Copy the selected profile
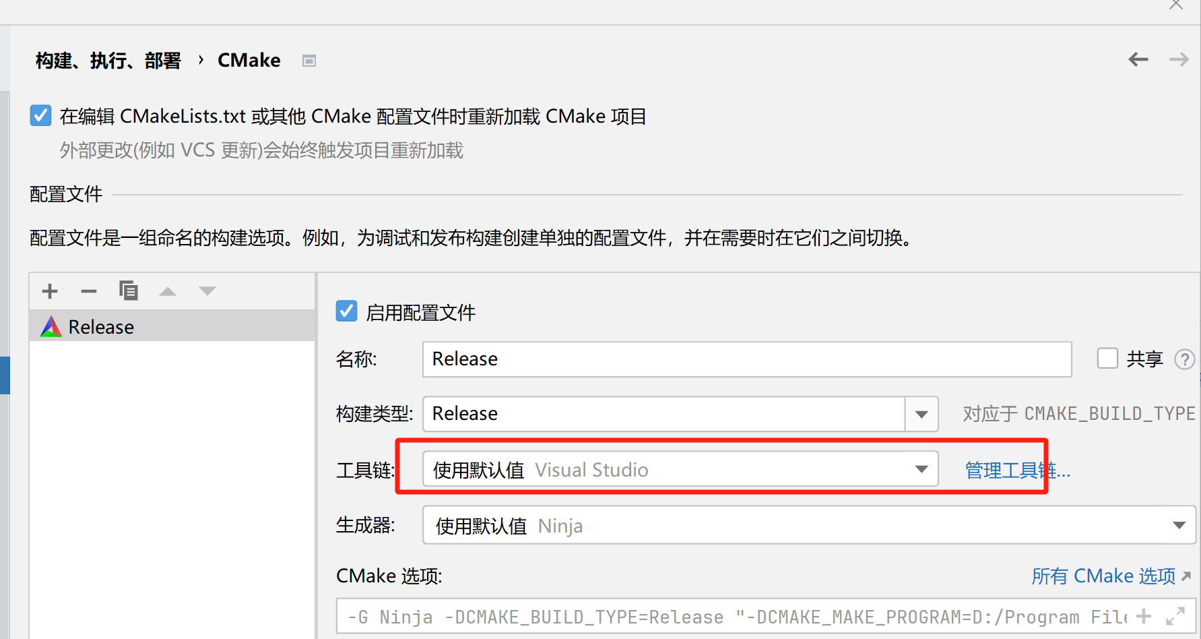This screenshot has height=639, width=1201. 128,291
